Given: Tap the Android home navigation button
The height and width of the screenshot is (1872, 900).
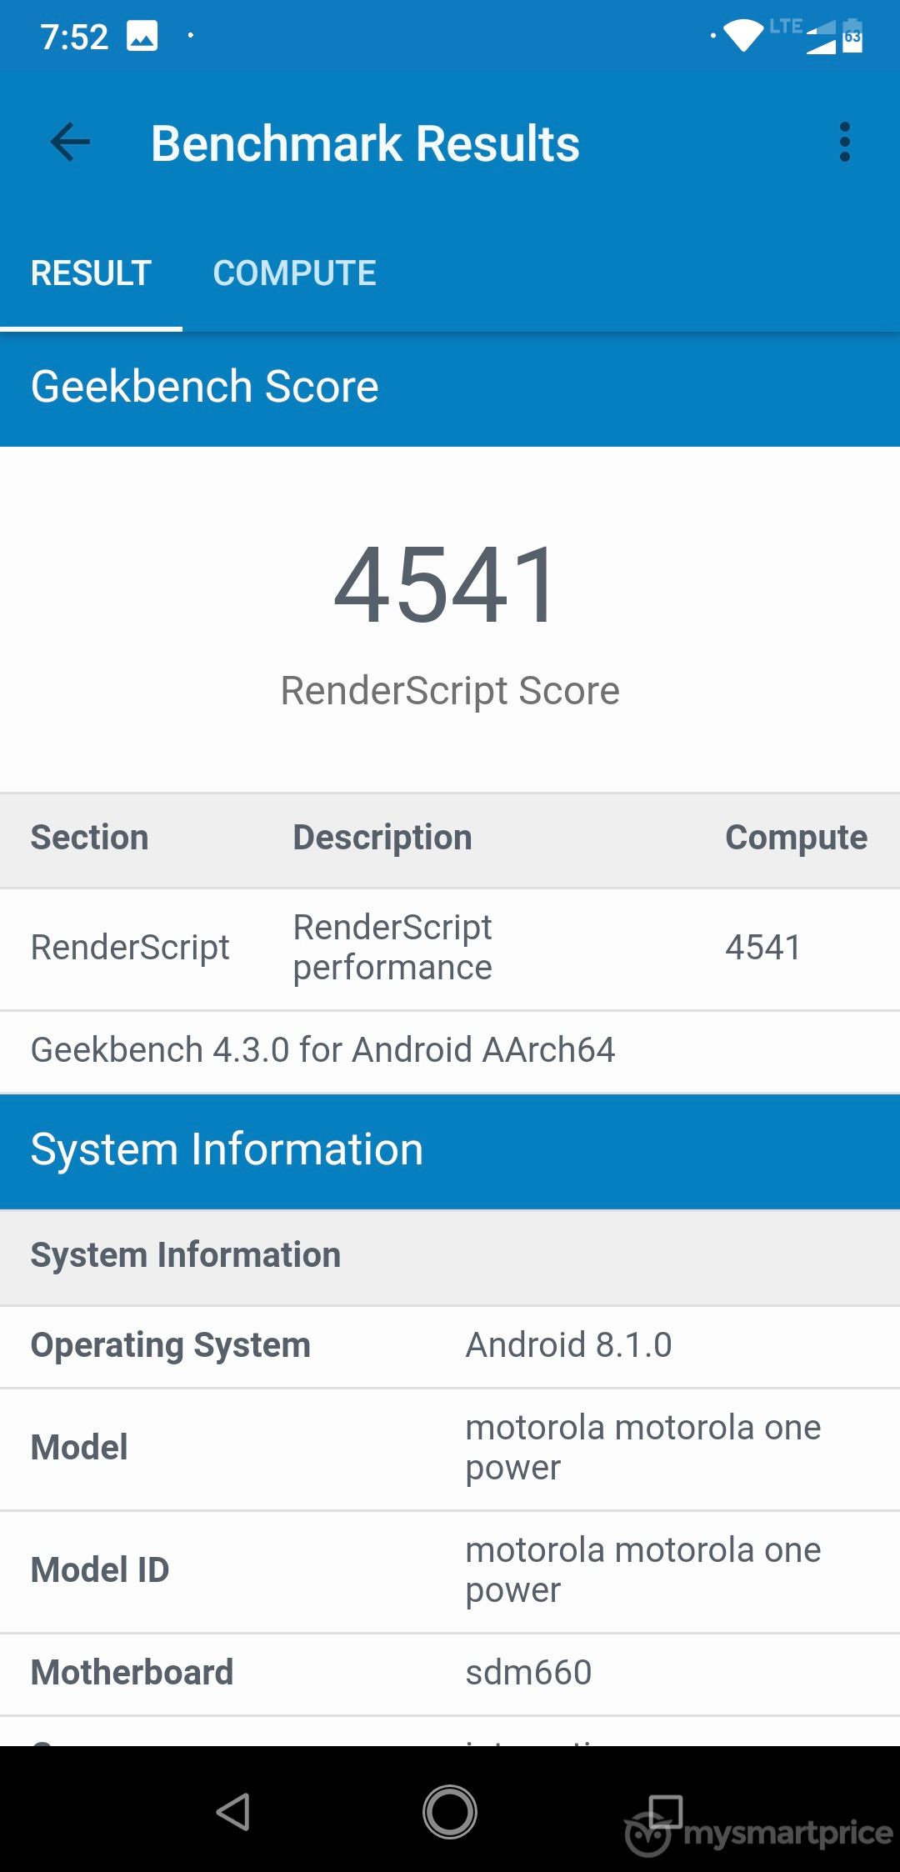Looking at the screenshot, I should 450,1811.
